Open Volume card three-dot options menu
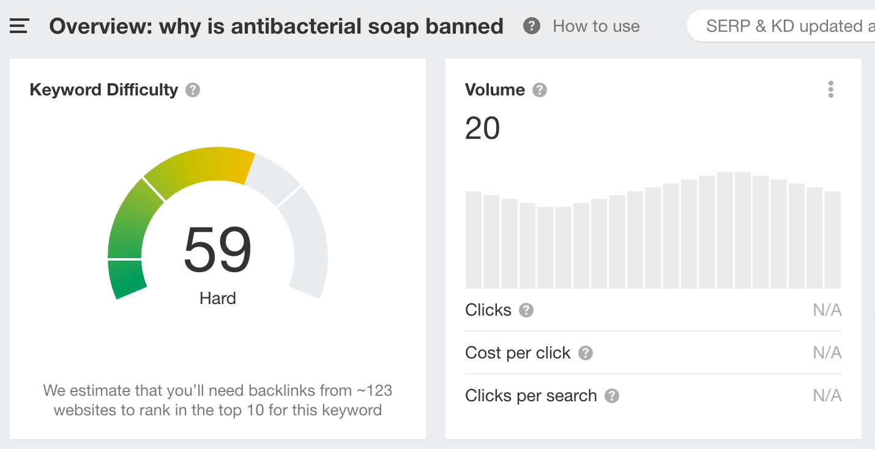The image size is (875, 449). tap(830, 90)
